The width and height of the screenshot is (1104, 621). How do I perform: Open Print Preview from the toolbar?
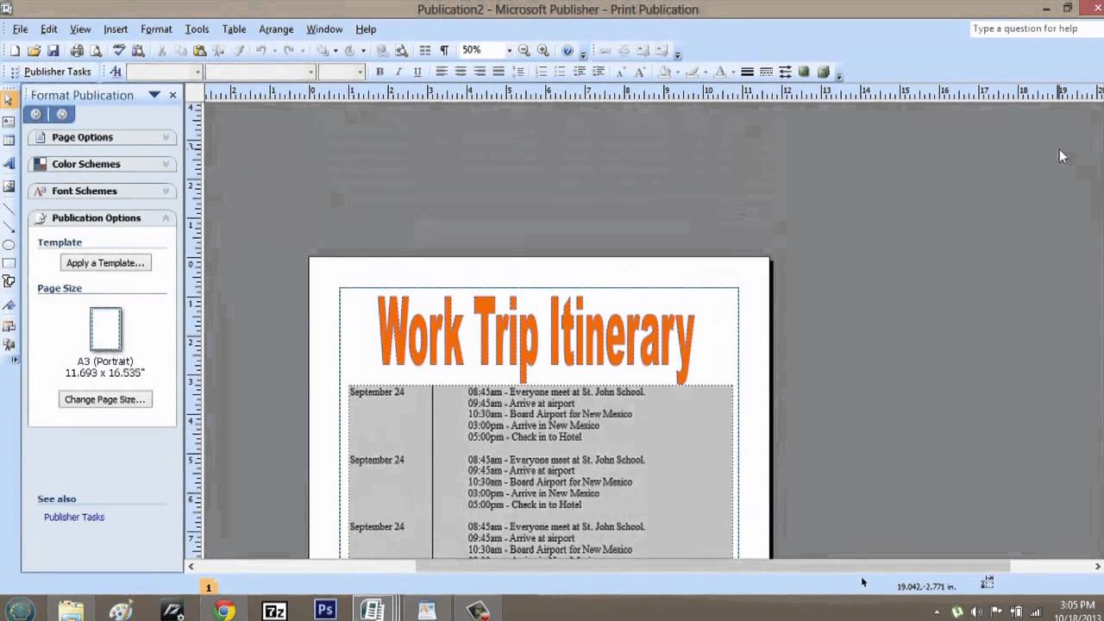(96, 51)
